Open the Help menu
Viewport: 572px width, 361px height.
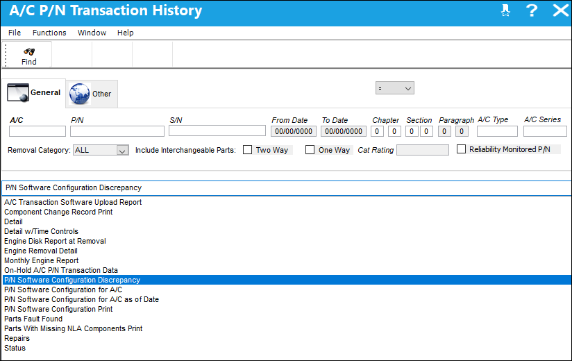point(125,33)
